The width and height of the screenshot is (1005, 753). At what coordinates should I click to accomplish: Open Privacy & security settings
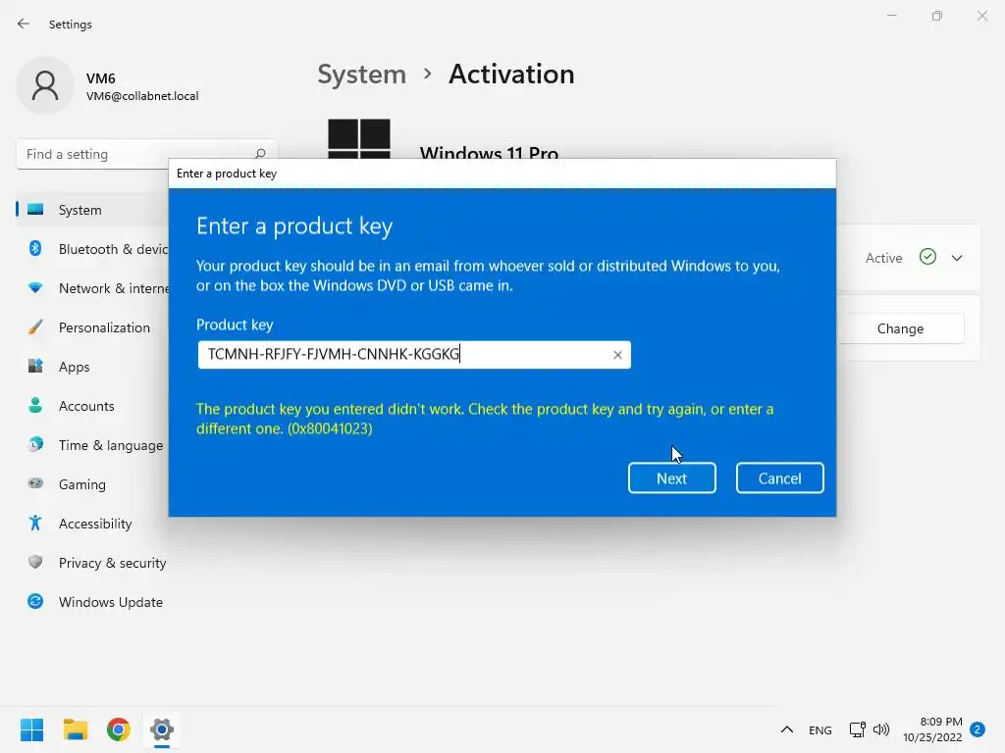tap(92, 563)
